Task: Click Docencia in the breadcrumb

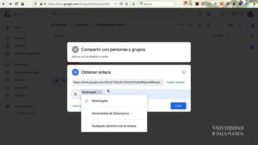Action: click(81, 25)
